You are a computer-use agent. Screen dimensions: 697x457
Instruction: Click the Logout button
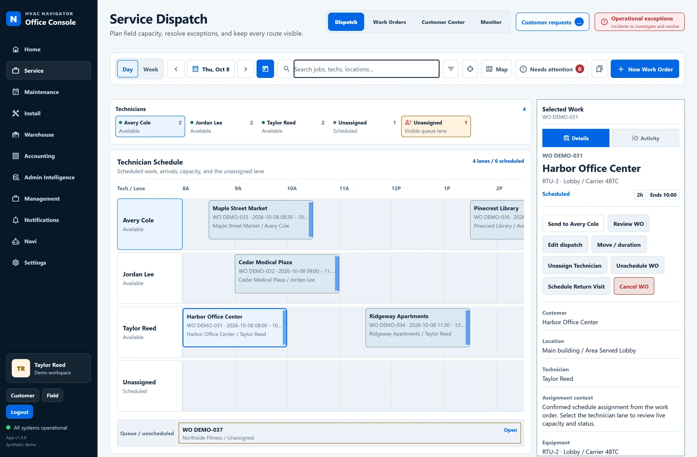(x=20, y=412)
